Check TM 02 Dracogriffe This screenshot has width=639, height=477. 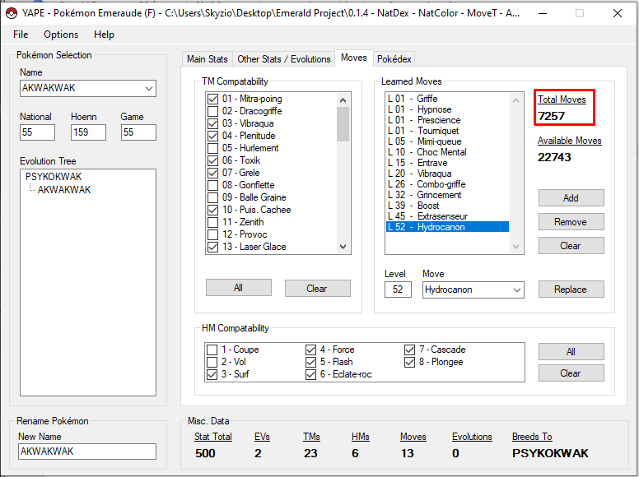point(212,111)
